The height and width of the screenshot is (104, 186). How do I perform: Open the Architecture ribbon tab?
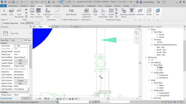(13, 6)
